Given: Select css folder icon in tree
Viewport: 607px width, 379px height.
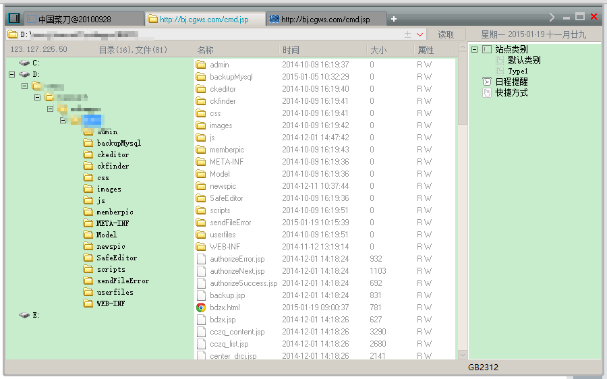Looking at the screenshot, I should point(88,177).
